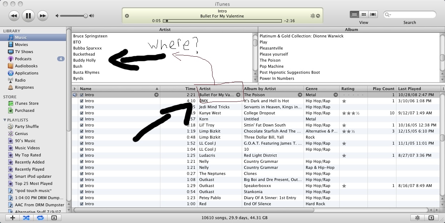Uncheck Intro by Bullet For My Valentine
The image size is (445, 223).
coord(82,95)
